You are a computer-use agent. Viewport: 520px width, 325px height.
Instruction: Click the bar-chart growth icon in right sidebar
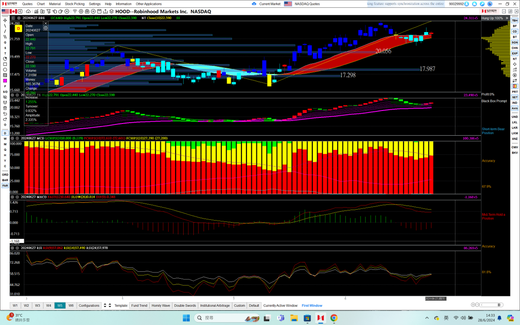(x=514, y=69)
